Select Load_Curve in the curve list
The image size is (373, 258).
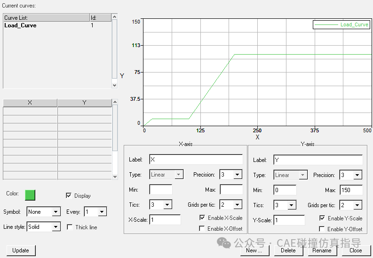(57, 25)
